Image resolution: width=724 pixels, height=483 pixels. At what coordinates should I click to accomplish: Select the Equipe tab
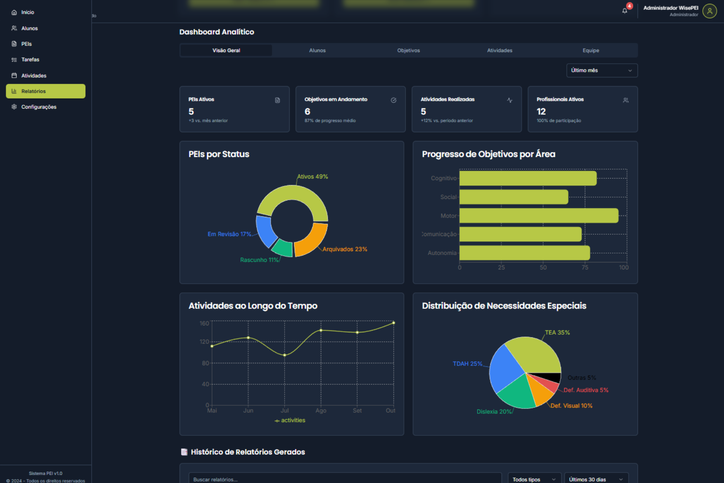(x=590, y=50)
